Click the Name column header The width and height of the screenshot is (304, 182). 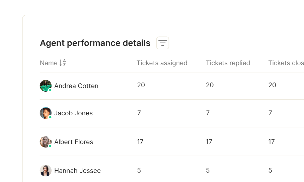click(x=49, y=63)
